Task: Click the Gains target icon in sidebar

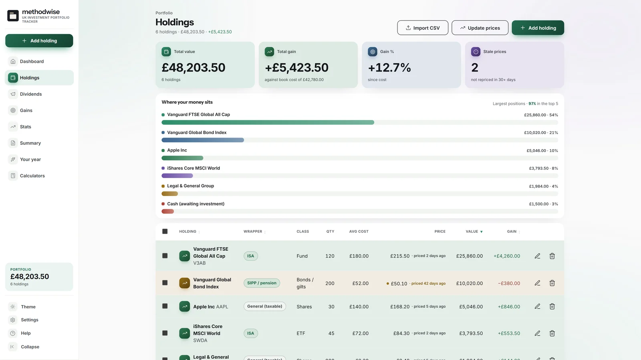Action: (x=13, y=110)
